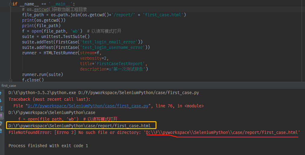Click the python.exe command line in the console
This screenshot has height=155, width=305.
(x=104, y=93)
